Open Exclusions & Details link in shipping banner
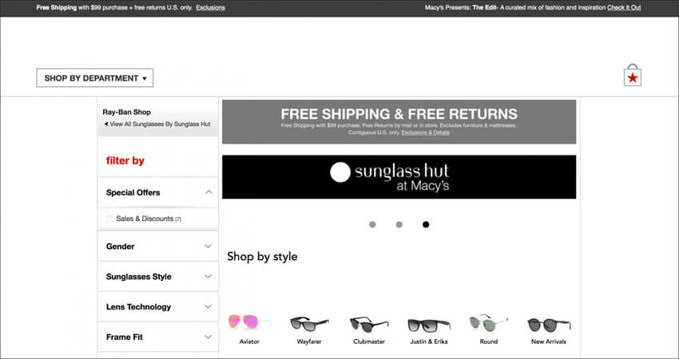 point(425,132)
